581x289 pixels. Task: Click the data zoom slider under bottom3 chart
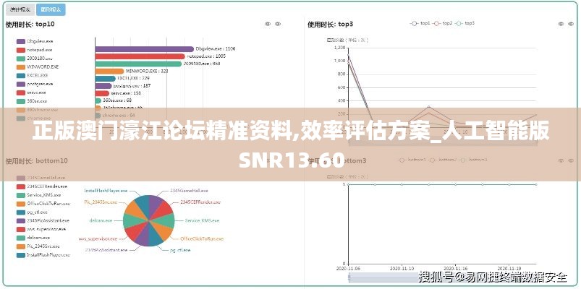pyautogui.click(x=442, y=277)
